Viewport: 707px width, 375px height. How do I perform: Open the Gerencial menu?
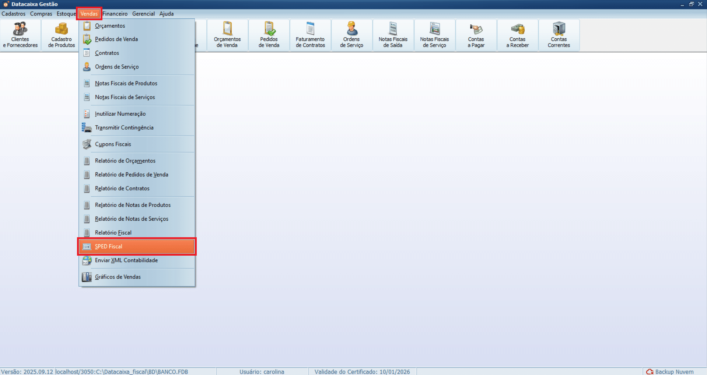click(143, 14)
